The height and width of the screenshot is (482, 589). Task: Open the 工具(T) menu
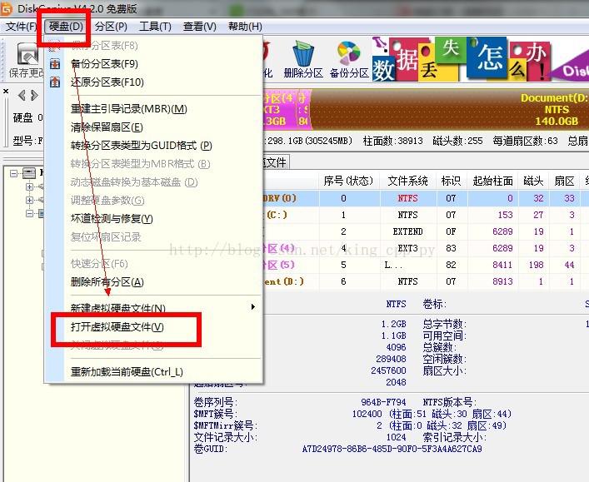(x=155, y=27)
